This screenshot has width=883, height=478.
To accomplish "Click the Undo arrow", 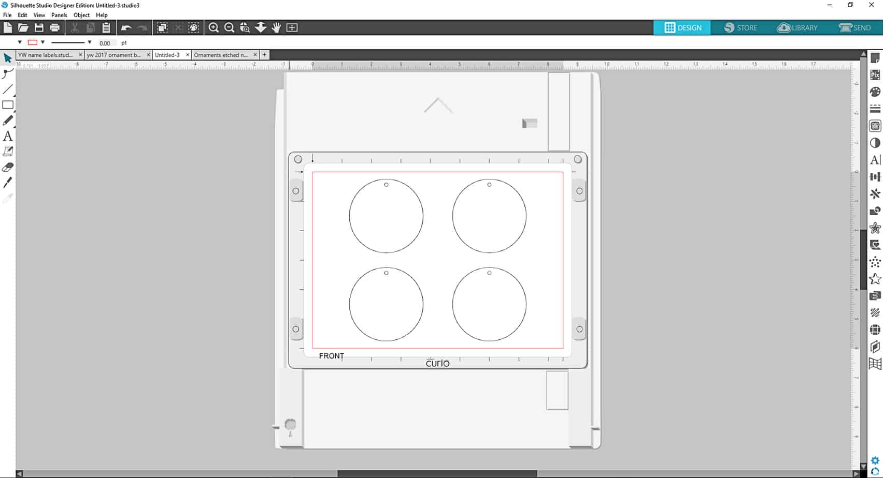I will (x=126, y=28).
